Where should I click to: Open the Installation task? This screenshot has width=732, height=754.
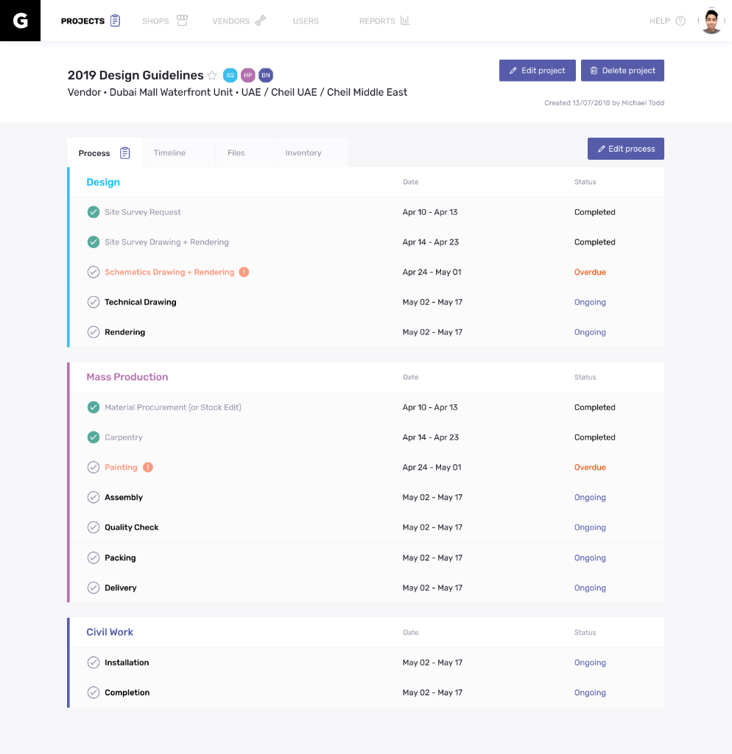click(127, 662)
